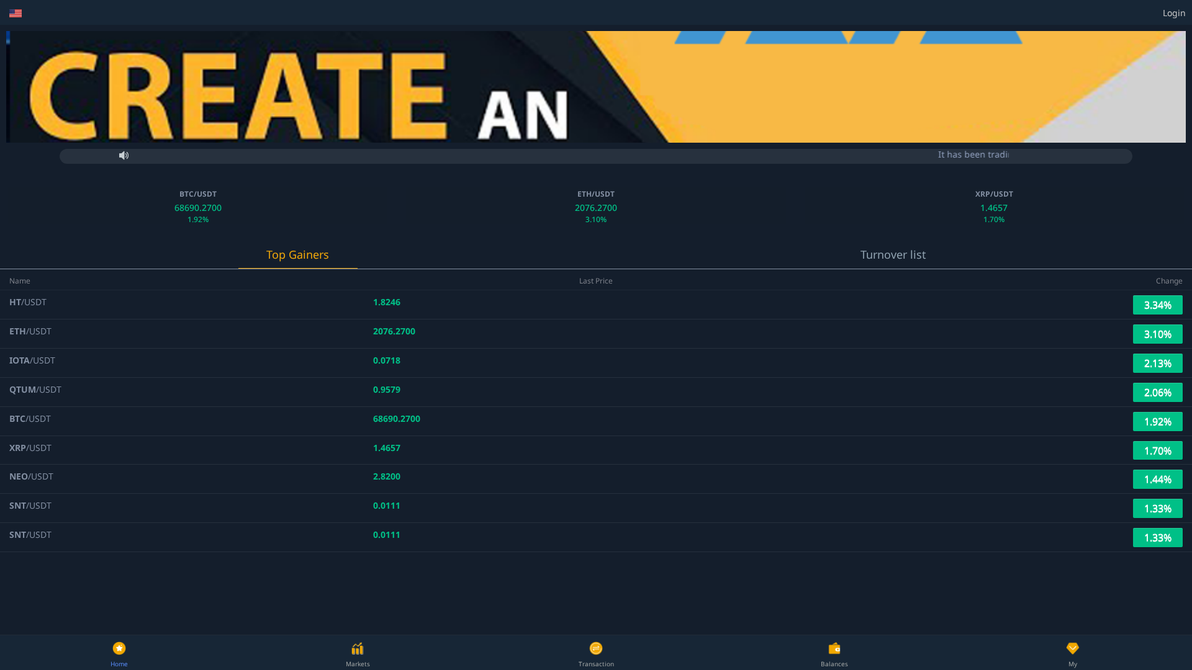Click the speaker icon next to the announcement
1192x670 pixels.
[x=124, y=155]
